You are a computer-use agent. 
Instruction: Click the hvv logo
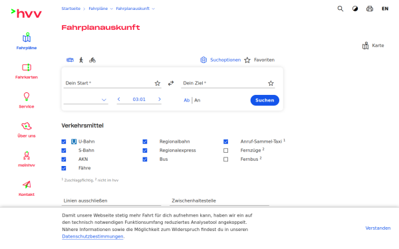coord(26,13)
